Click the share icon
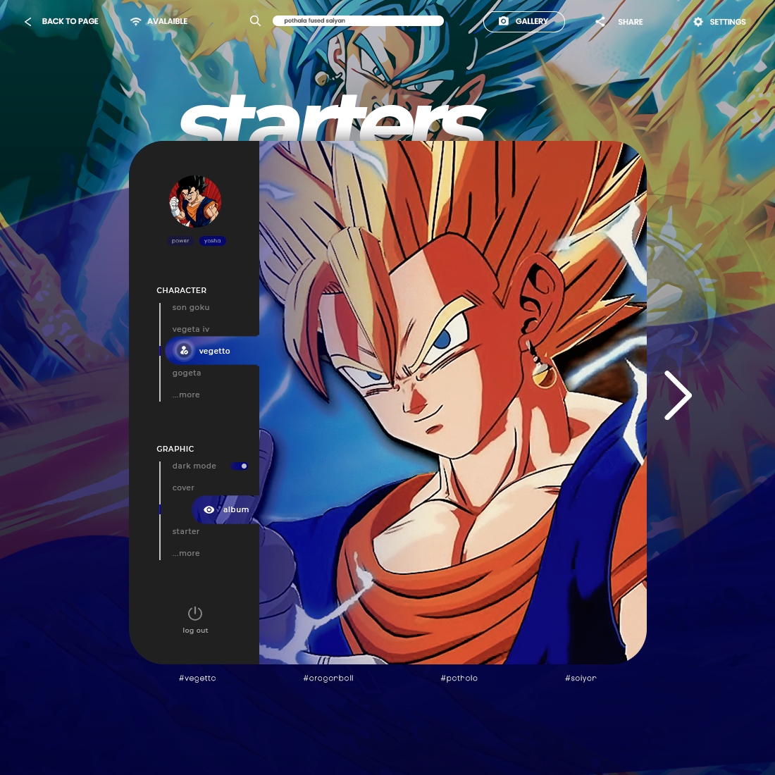 [600, 21]
